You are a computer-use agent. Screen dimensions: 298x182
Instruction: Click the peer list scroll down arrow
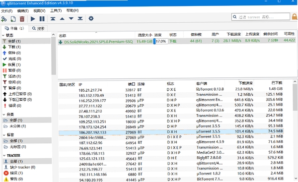pyautogui.click(x=295, y=179)
